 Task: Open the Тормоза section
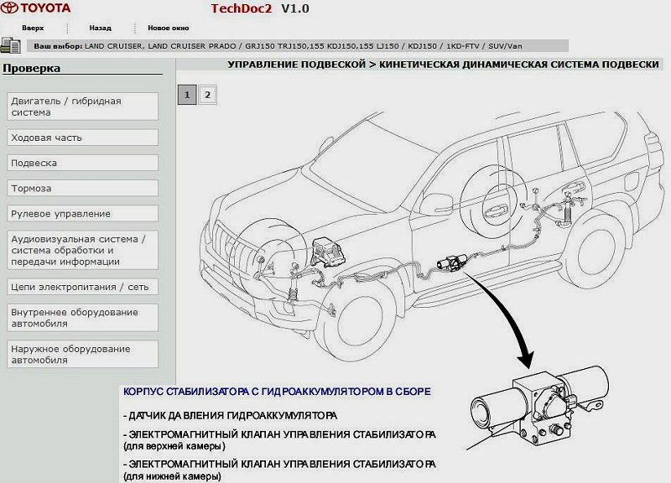tap(82, 188)
